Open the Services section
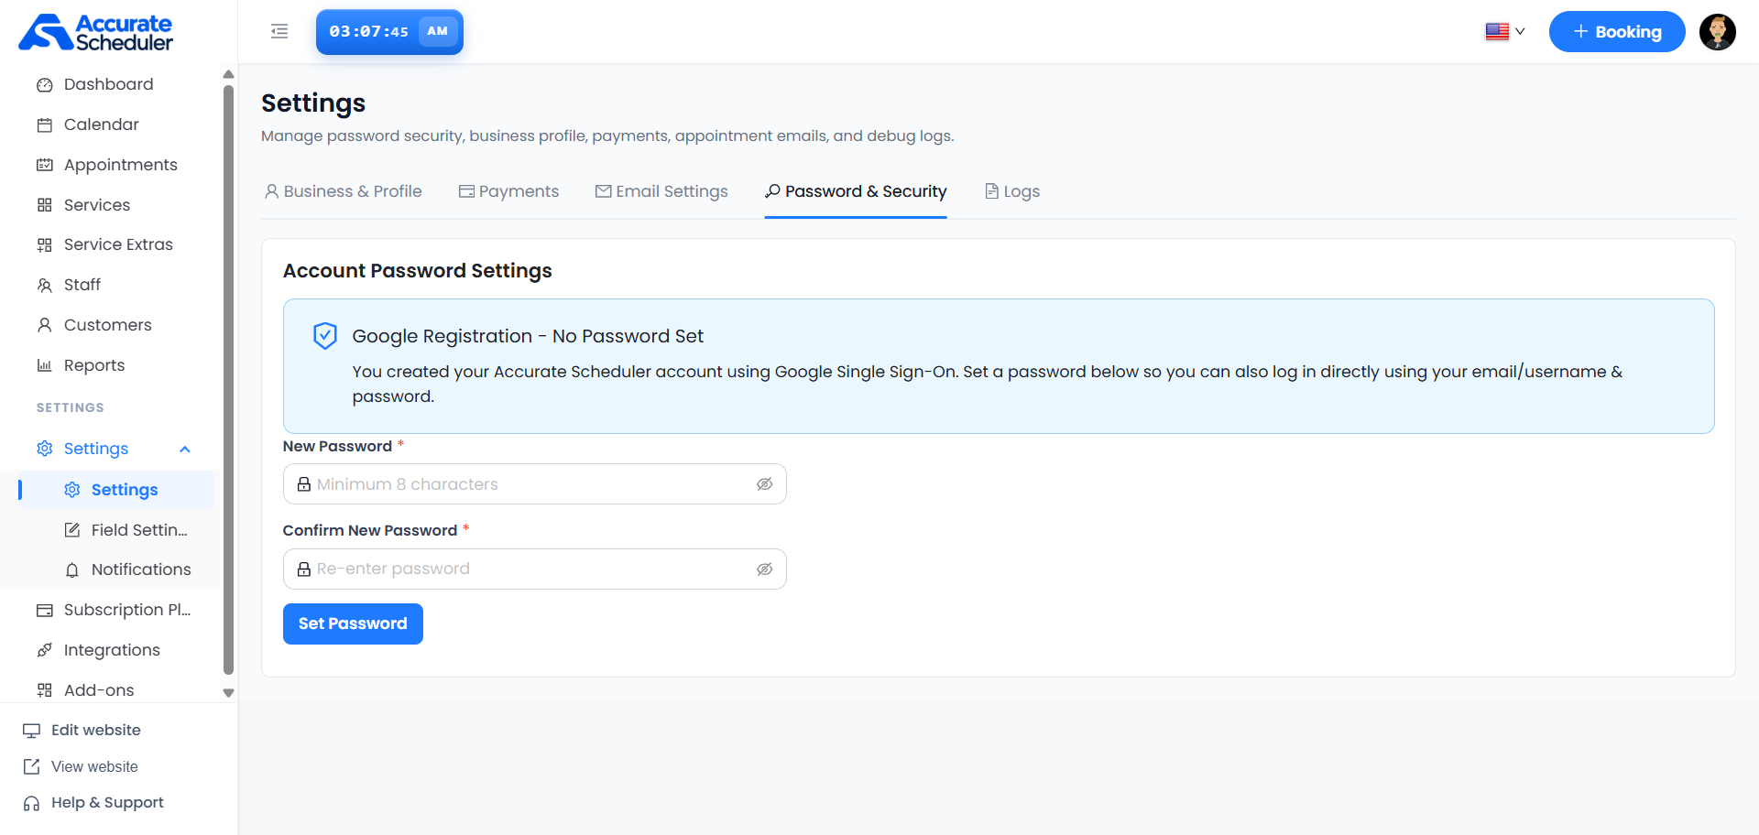The height and width of the screenshot is (835, 1759). pos(96,205)
